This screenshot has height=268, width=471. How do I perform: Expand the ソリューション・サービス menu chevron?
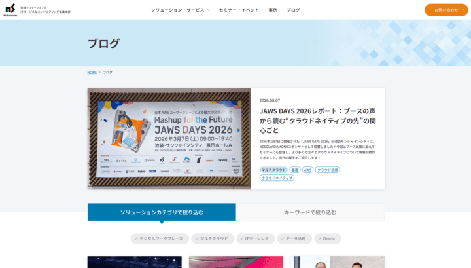point(208,10)
